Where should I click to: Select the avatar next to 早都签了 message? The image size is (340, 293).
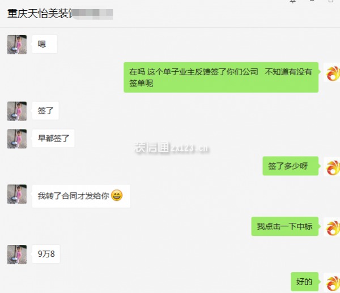coord(17,139)
